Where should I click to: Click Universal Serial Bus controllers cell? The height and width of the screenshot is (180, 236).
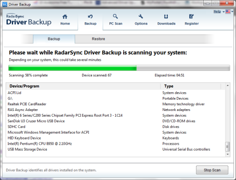186,149
